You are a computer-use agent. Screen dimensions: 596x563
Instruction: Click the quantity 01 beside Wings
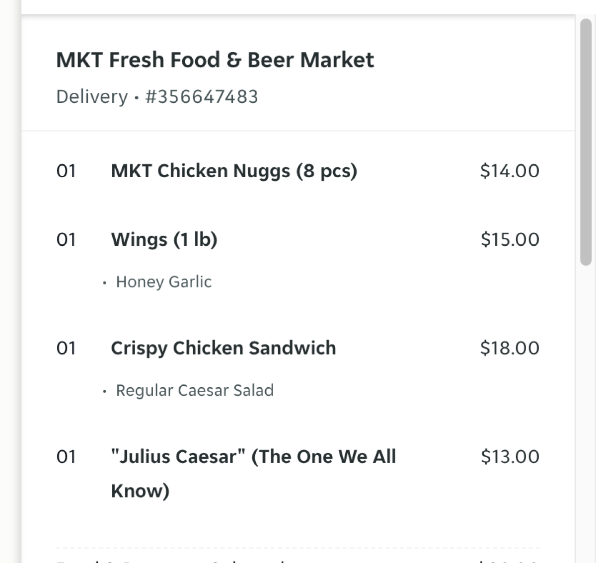point(66,240)
